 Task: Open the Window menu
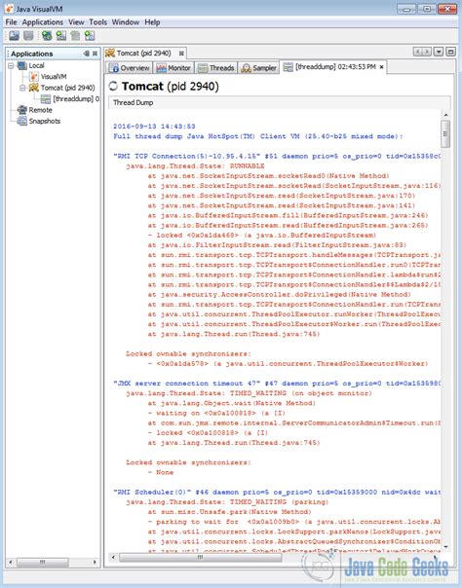click(126, 22)
